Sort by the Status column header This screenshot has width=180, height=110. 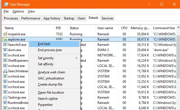pos(82,28)
